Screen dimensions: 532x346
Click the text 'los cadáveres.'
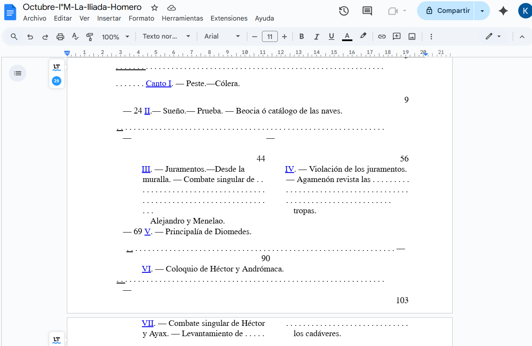click(317, 334)
